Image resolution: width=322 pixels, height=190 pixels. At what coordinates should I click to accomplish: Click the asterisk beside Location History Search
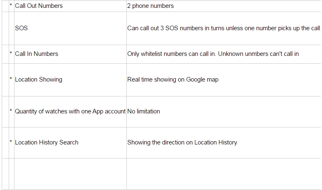pyautogui.click(x=11, y=142)
